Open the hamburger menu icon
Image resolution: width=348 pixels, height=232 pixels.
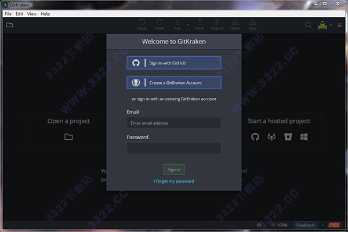[339, 26]
